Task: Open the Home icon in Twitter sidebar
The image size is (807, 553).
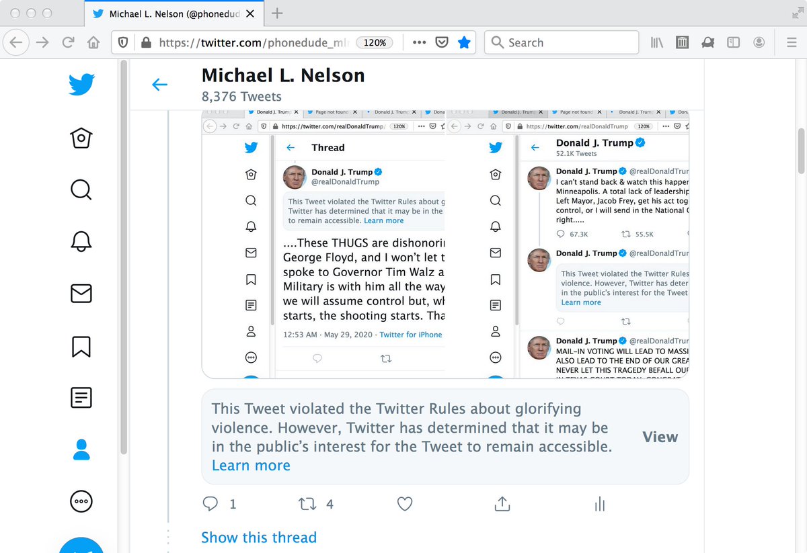Action: coord(81,138)
